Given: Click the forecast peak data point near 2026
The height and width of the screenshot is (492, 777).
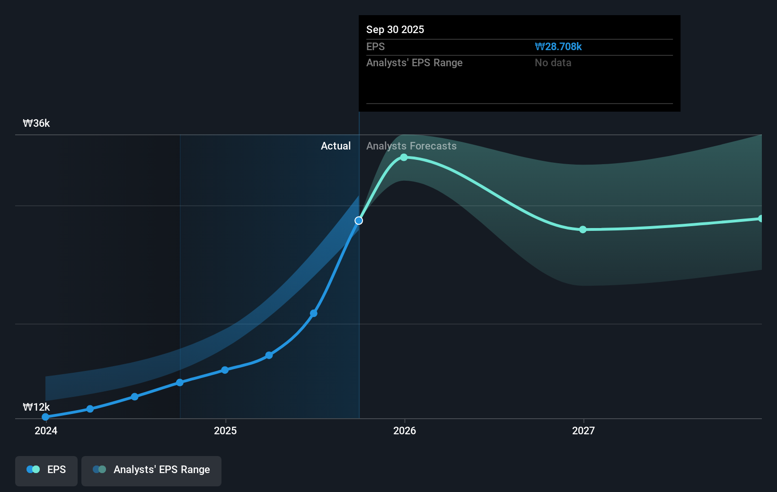Looking at the screenshot, I should 404,158.
